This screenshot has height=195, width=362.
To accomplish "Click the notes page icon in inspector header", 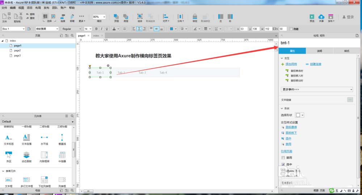I will coord(357,35).
